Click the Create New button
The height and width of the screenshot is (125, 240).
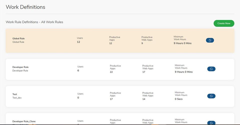(x=224, y=23)
